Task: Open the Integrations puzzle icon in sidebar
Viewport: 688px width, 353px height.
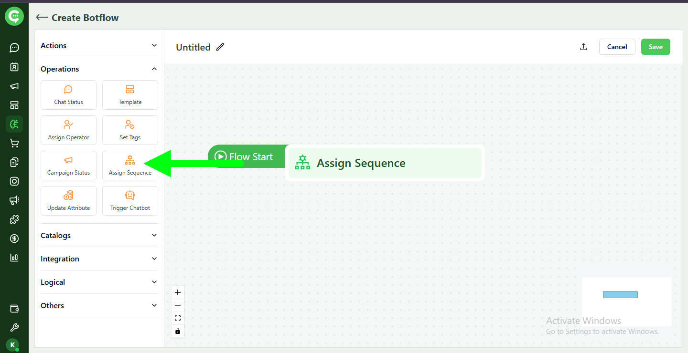Action: click(14, 219)
